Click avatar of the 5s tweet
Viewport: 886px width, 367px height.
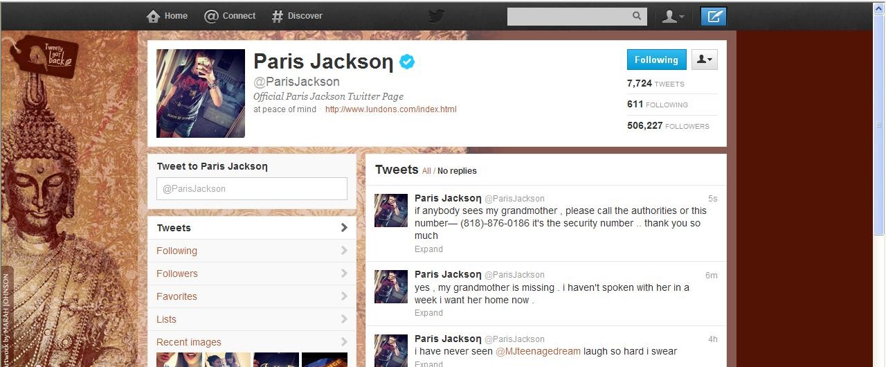(391, 211)
